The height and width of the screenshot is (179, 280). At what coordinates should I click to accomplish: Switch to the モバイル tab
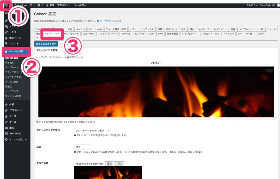coord(126,34)
